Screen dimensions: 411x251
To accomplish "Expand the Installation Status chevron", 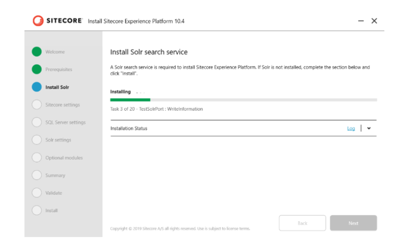I will pyautogui.click(x=369, y=128).
